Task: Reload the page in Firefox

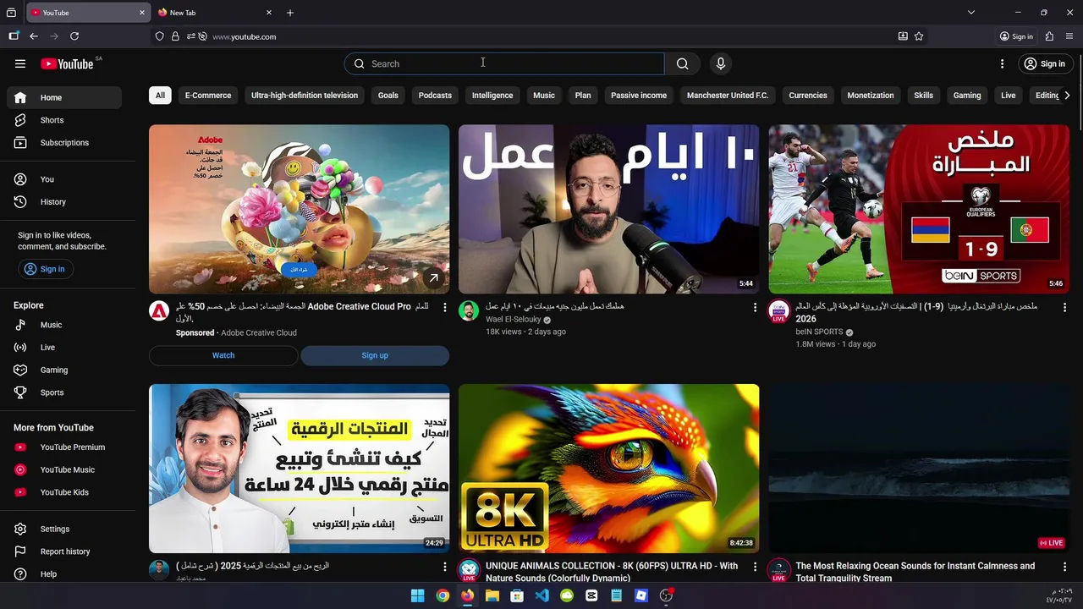Action: pos(74,36)
